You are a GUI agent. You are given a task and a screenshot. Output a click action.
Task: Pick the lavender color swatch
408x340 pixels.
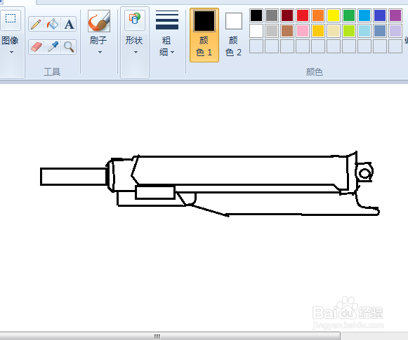(395, 31)
